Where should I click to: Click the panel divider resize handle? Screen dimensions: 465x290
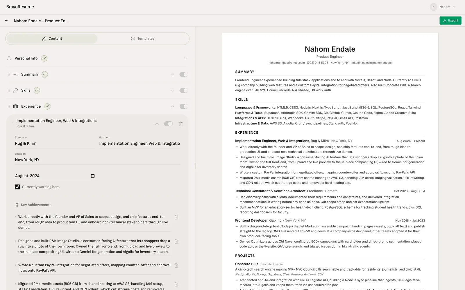point(195,166)
